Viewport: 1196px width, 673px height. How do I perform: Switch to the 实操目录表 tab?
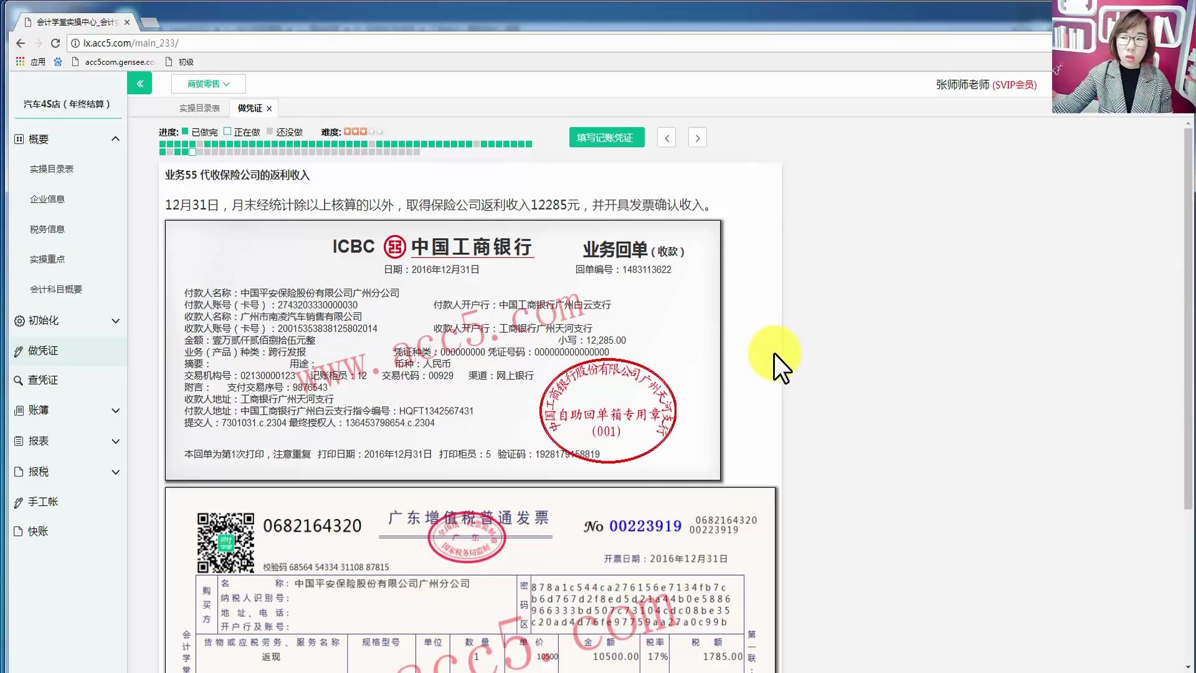(198, 108)
